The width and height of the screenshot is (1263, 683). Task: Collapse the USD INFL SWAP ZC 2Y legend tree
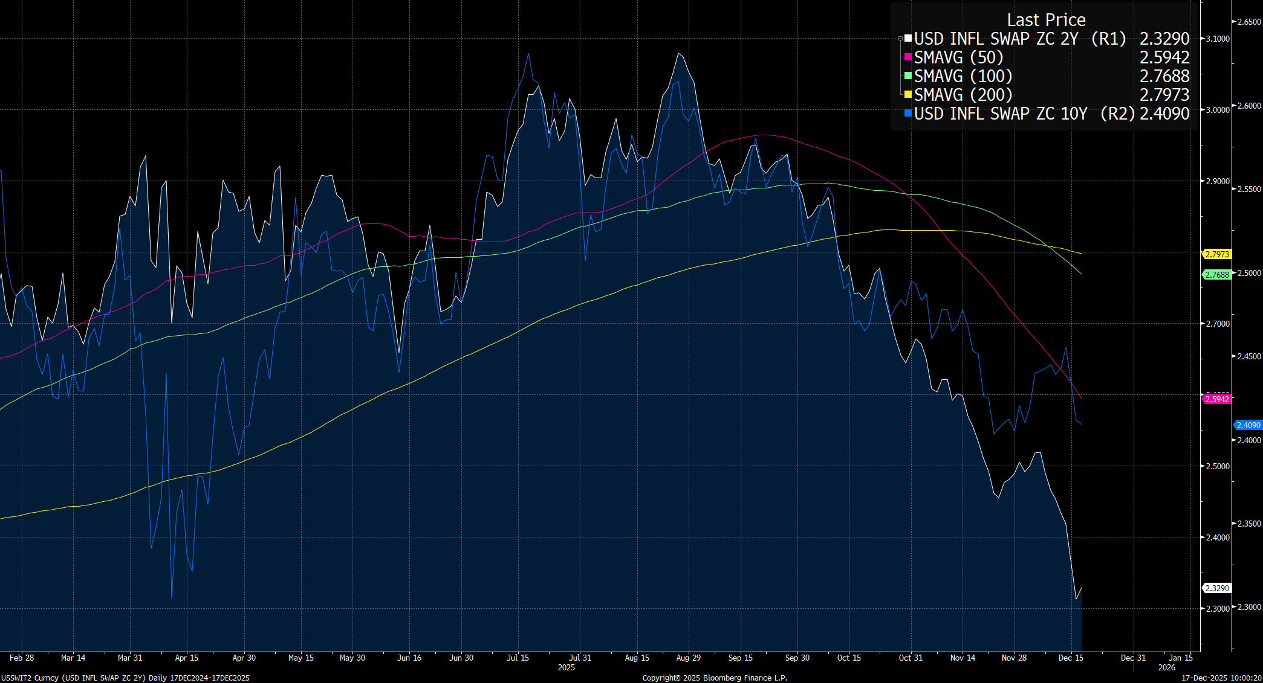900,39
